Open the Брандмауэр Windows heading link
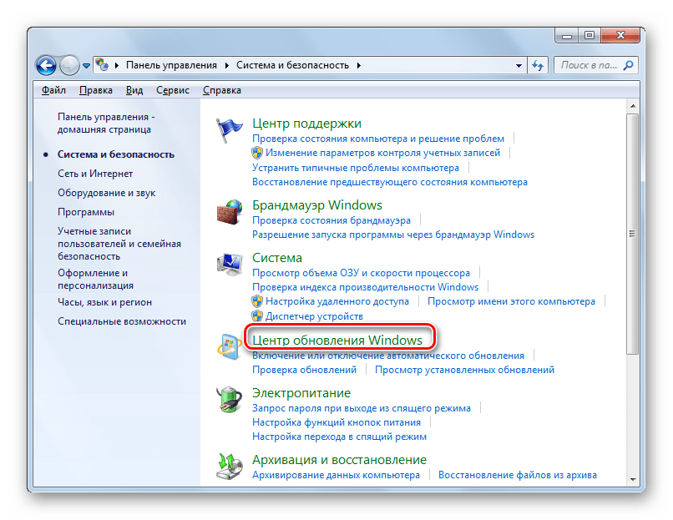 (x=316, y=205)
